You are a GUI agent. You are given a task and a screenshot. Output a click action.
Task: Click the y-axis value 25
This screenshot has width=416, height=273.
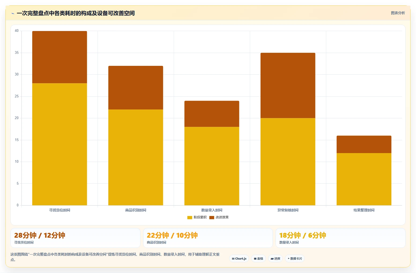[17, 96]
